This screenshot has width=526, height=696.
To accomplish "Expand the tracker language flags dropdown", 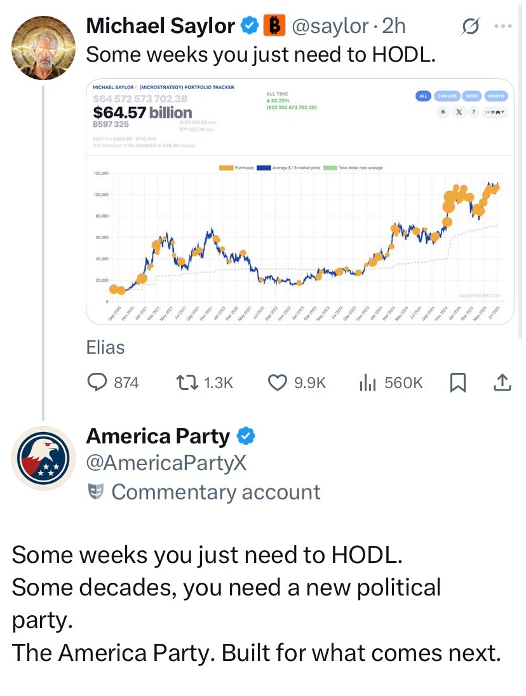I will click(x=496, y=112).
